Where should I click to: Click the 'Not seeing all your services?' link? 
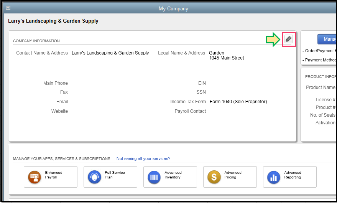(x=143, y=158)
